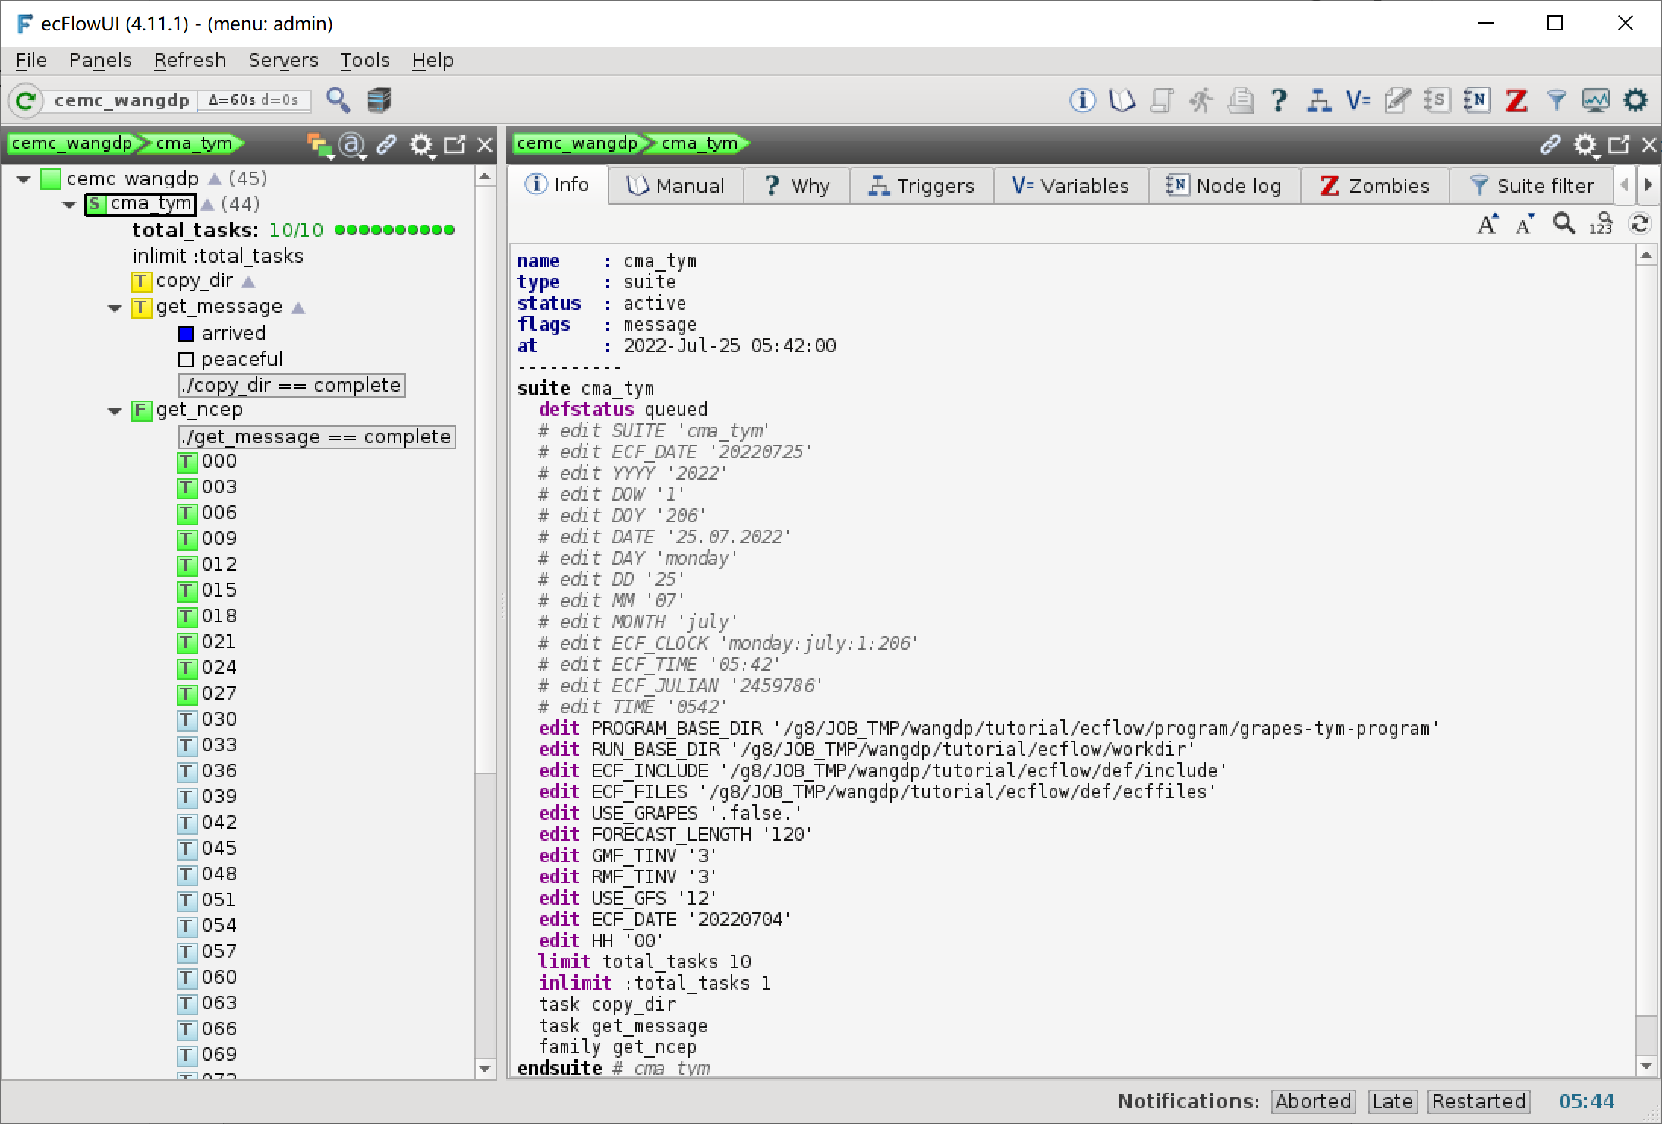Viewport: 1662px width, 1124px height.
Task: Increase font size in info panel
Action: point(1487,224)
